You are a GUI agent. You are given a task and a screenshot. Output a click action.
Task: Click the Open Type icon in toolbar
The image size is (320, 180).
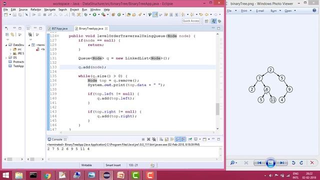point(128,14)
